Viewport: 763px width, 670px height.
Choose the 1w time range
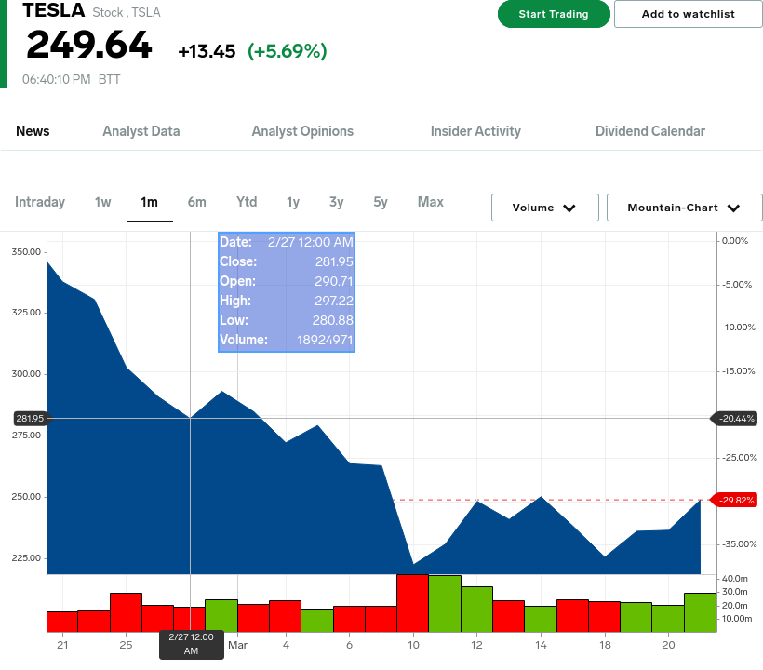pos(102,202)
